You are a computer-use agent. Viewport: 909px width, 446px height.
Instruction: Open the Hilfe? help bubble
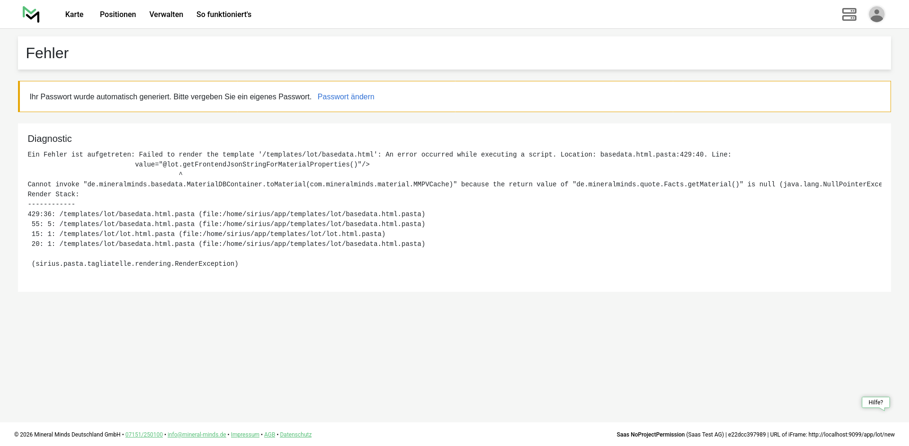875,402
